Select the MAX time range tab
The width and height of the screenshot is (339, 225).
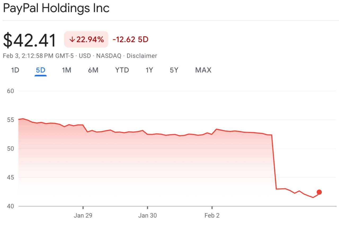[203, 70]
